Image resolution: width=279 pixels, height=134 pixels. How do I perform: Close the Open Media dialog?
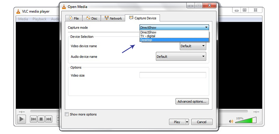pos(209,6)
